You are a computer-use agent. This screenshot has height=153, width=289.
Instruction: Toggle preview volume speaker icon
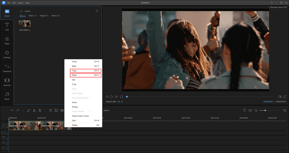[279, 97]
